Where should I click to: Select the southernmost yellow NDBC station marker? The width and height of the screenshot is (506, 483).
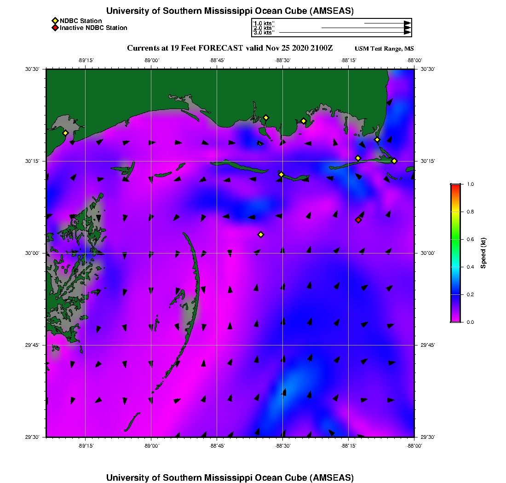click(x=261, y=235)
